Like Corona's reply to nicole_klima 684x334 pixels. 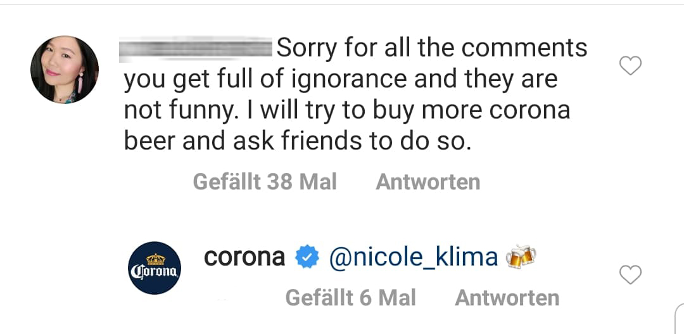630,274
